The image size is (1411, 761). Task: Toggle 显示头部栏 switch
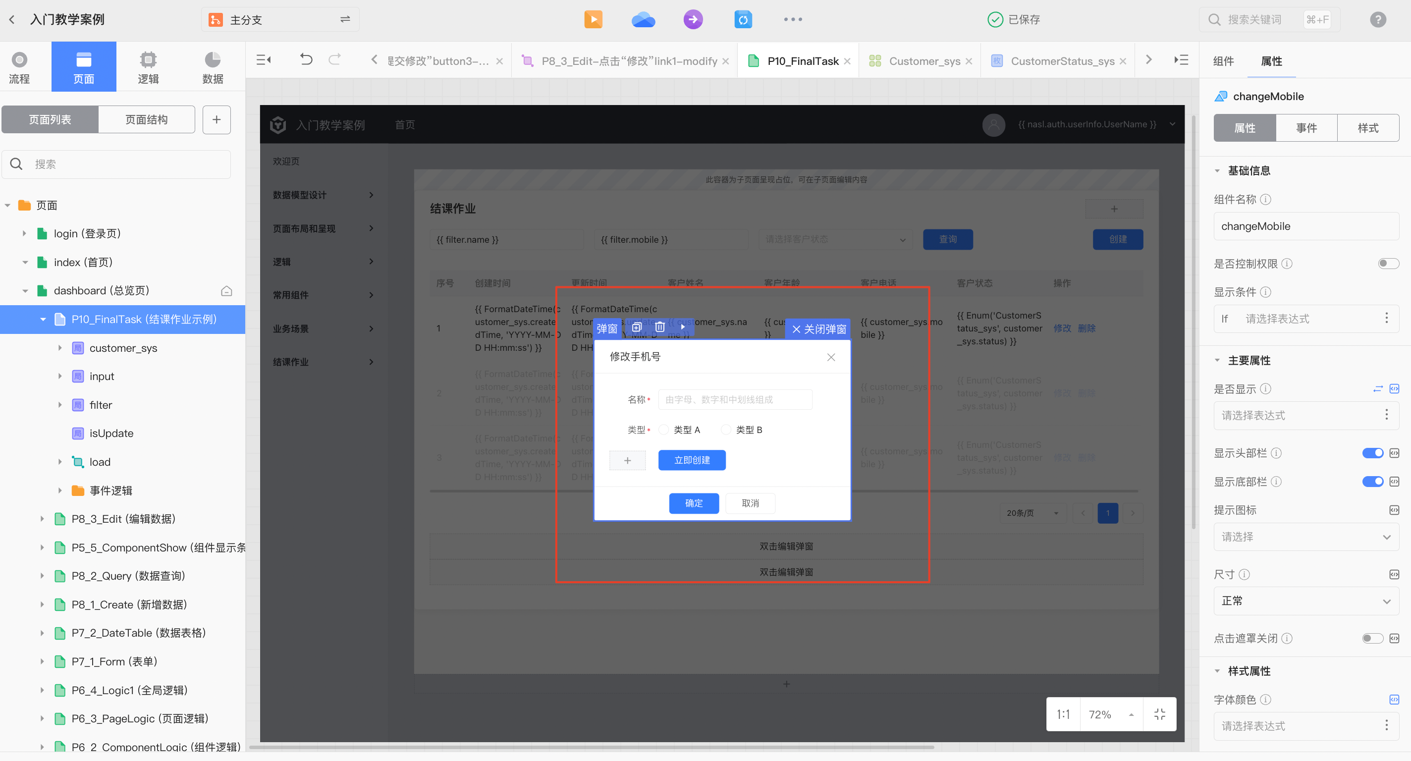1373,453
